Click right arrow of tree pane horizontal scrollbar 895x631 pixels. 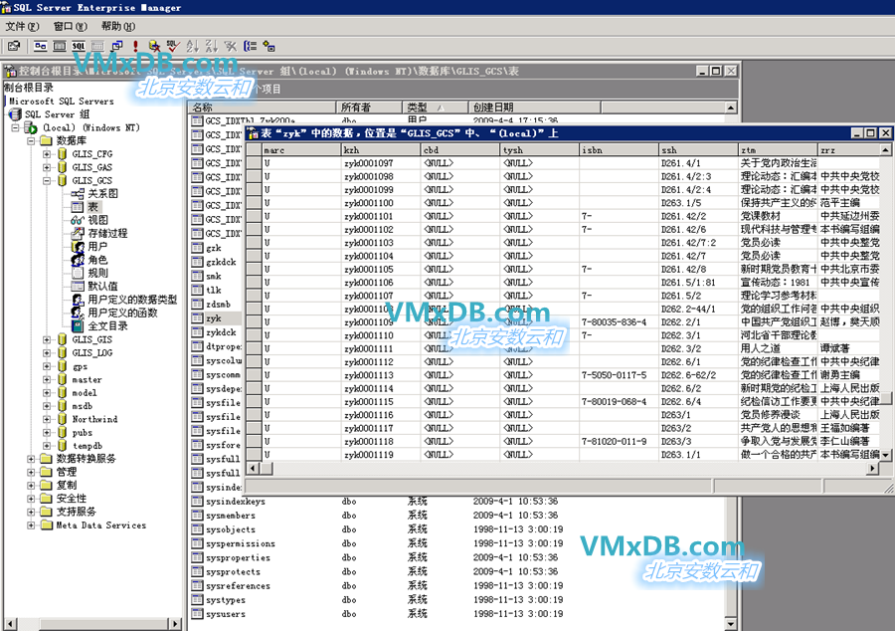coord(176,623)
